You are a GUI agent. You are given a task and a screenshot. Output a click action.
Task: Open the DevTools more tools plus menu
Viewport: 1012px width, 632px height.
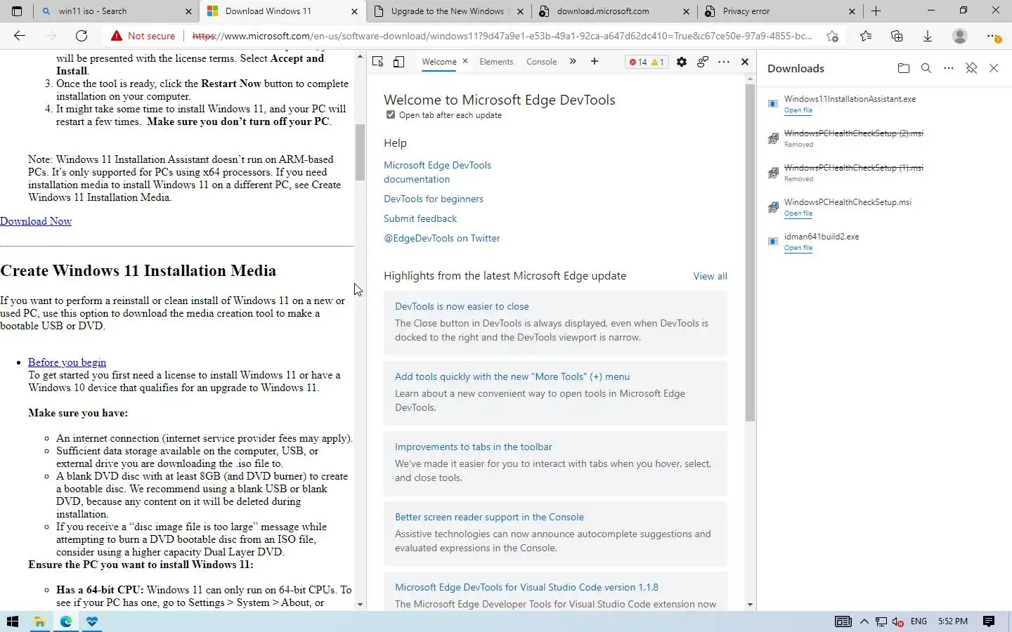[595, 62]
